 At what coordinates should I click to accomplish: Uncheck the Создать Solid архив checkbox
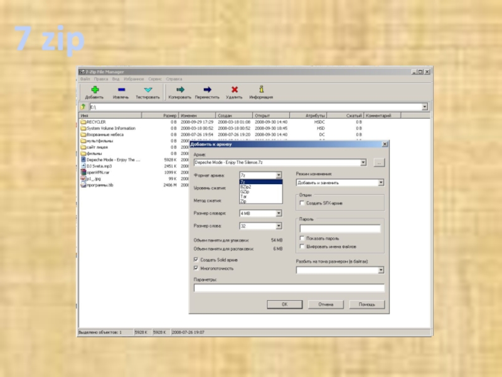[196, 260]
